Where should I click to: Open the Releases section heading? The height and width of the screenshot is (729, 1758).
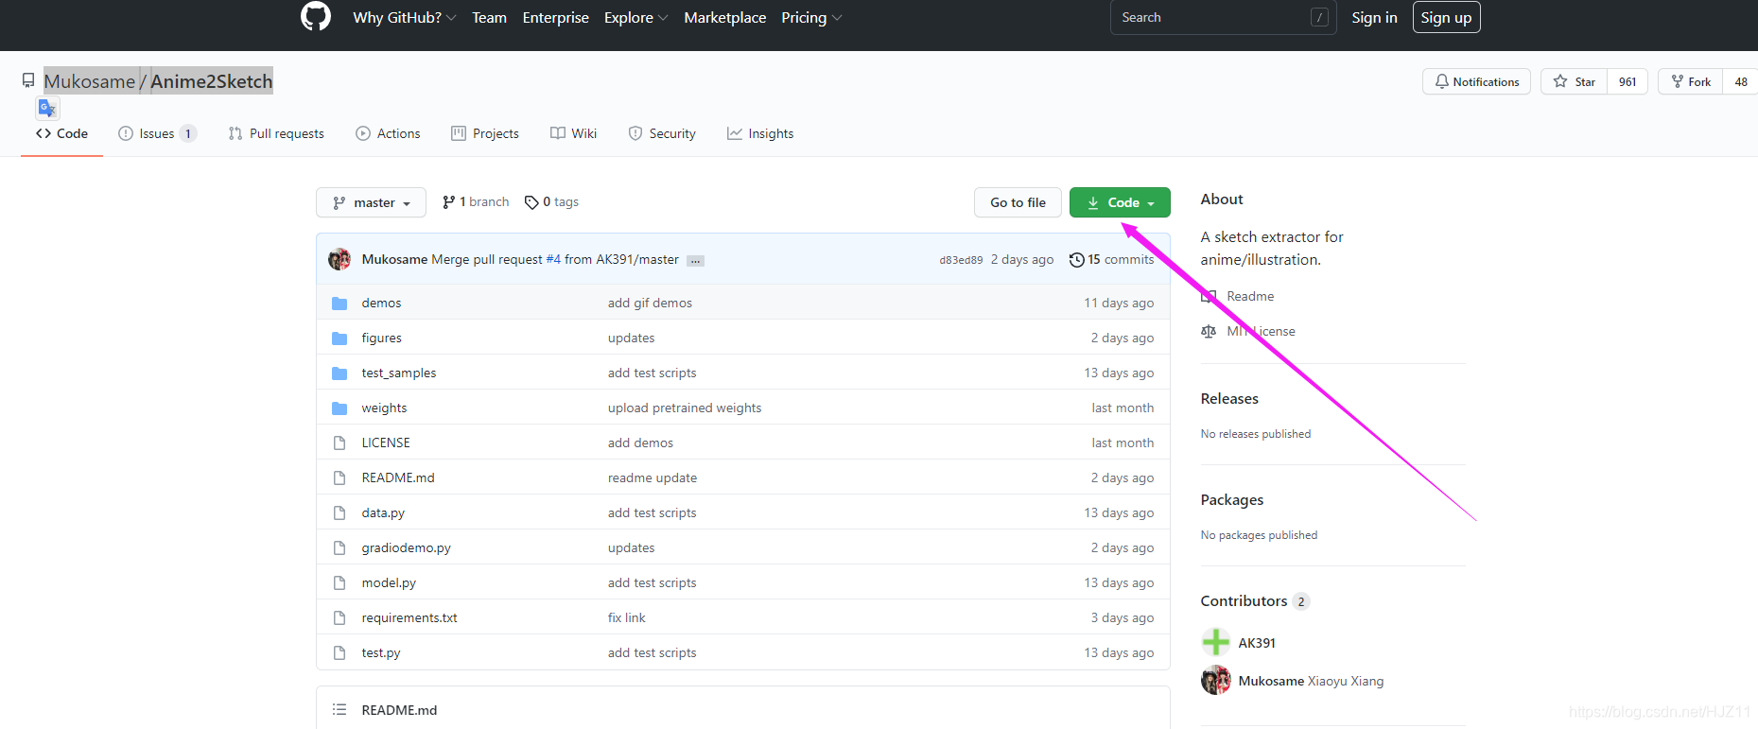coord(1229,399)
